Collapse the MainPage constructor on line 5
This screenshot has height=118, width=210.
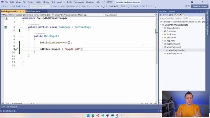[x=21, y=36]
